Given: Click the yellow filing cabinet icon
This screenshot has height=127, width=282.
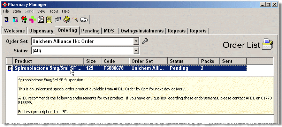Looking at the screenshot, I should pyautogui.click(x=49, y=20).
